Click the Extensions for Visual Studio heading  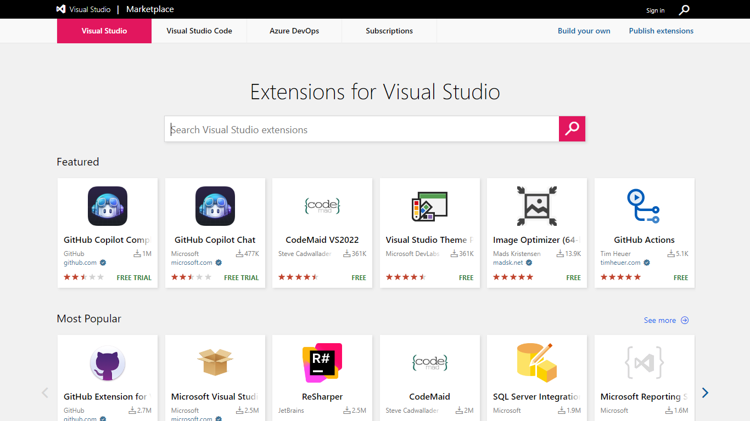click(375, 92)
